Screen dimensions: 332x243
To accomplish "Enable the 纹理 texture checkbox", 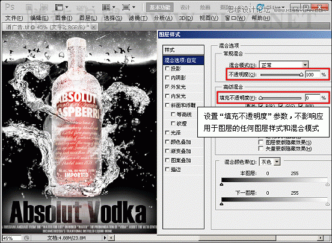I will (173, 124).
